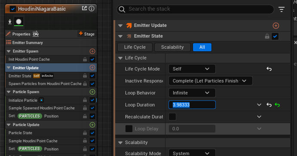The width and height of the screenshot is (297, 156).
Task: Enable the Loop Delay checkbox
Action: pyautogui.click(x=129, y=129)
